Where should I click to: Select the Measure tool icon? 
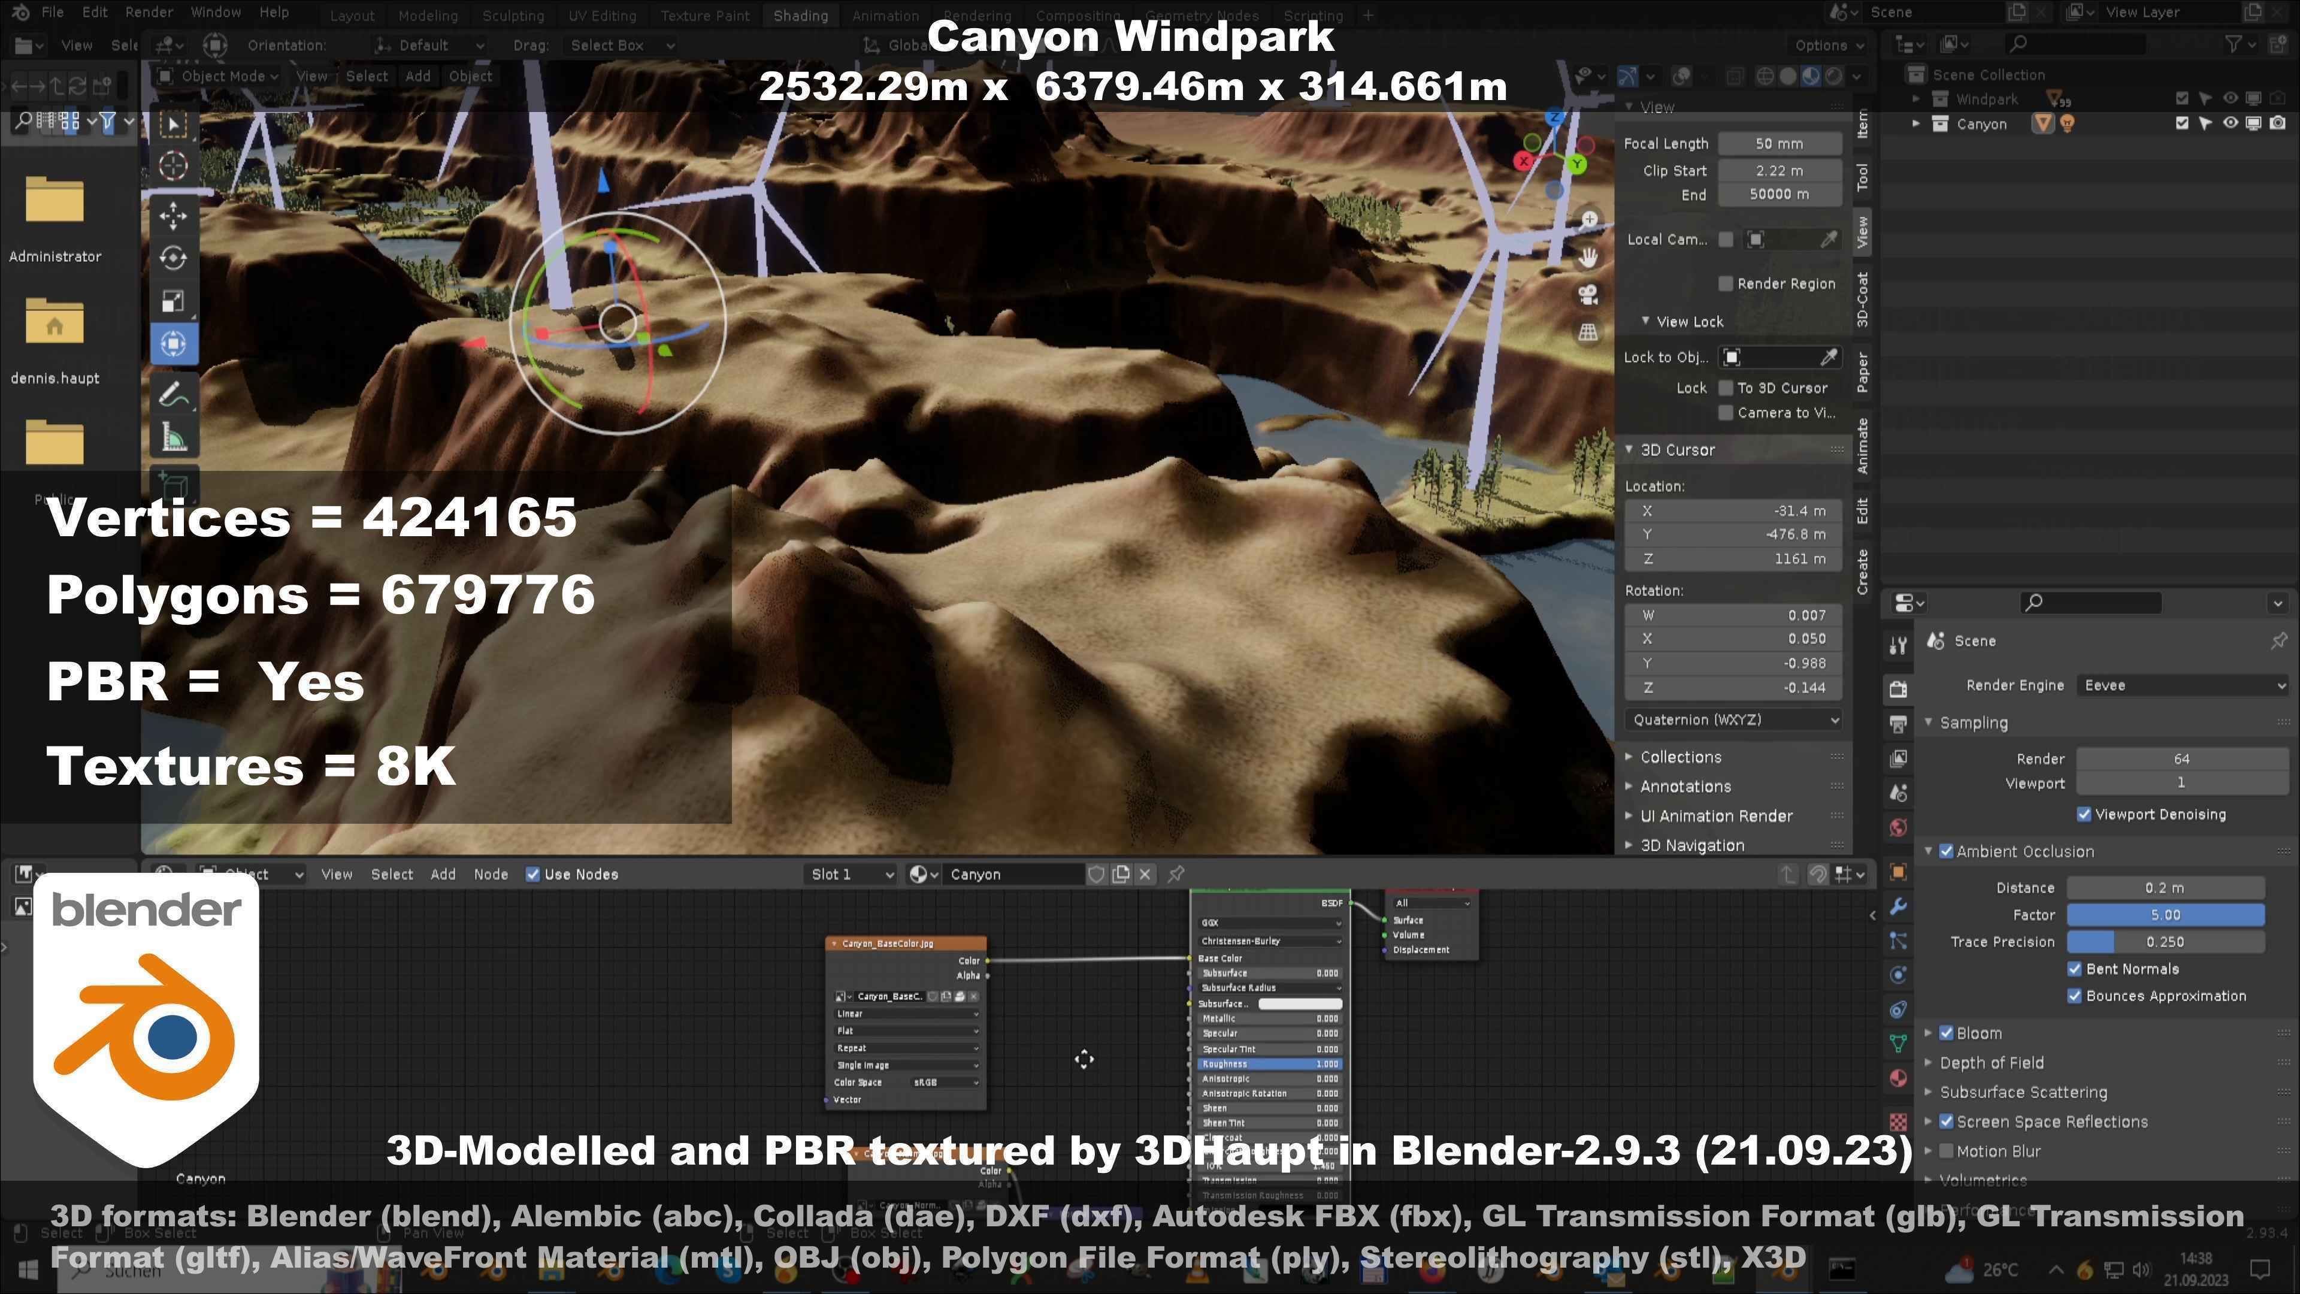coord(173,437)
